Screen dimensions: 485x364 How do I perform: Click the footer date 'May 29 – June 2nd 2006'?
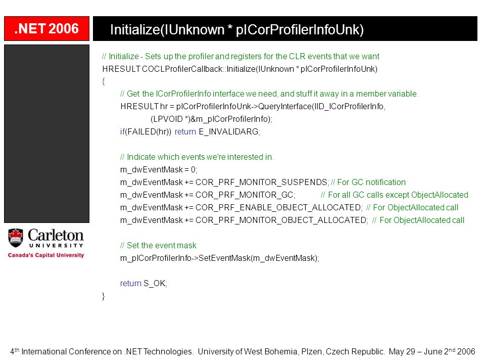[x=432, y=352]
